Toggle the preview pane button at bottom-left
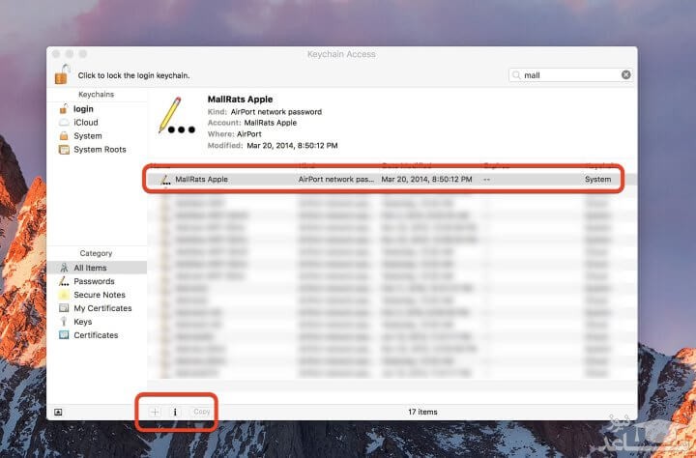The width and height of the screenshot is (696, 458). tap(58, 412)
